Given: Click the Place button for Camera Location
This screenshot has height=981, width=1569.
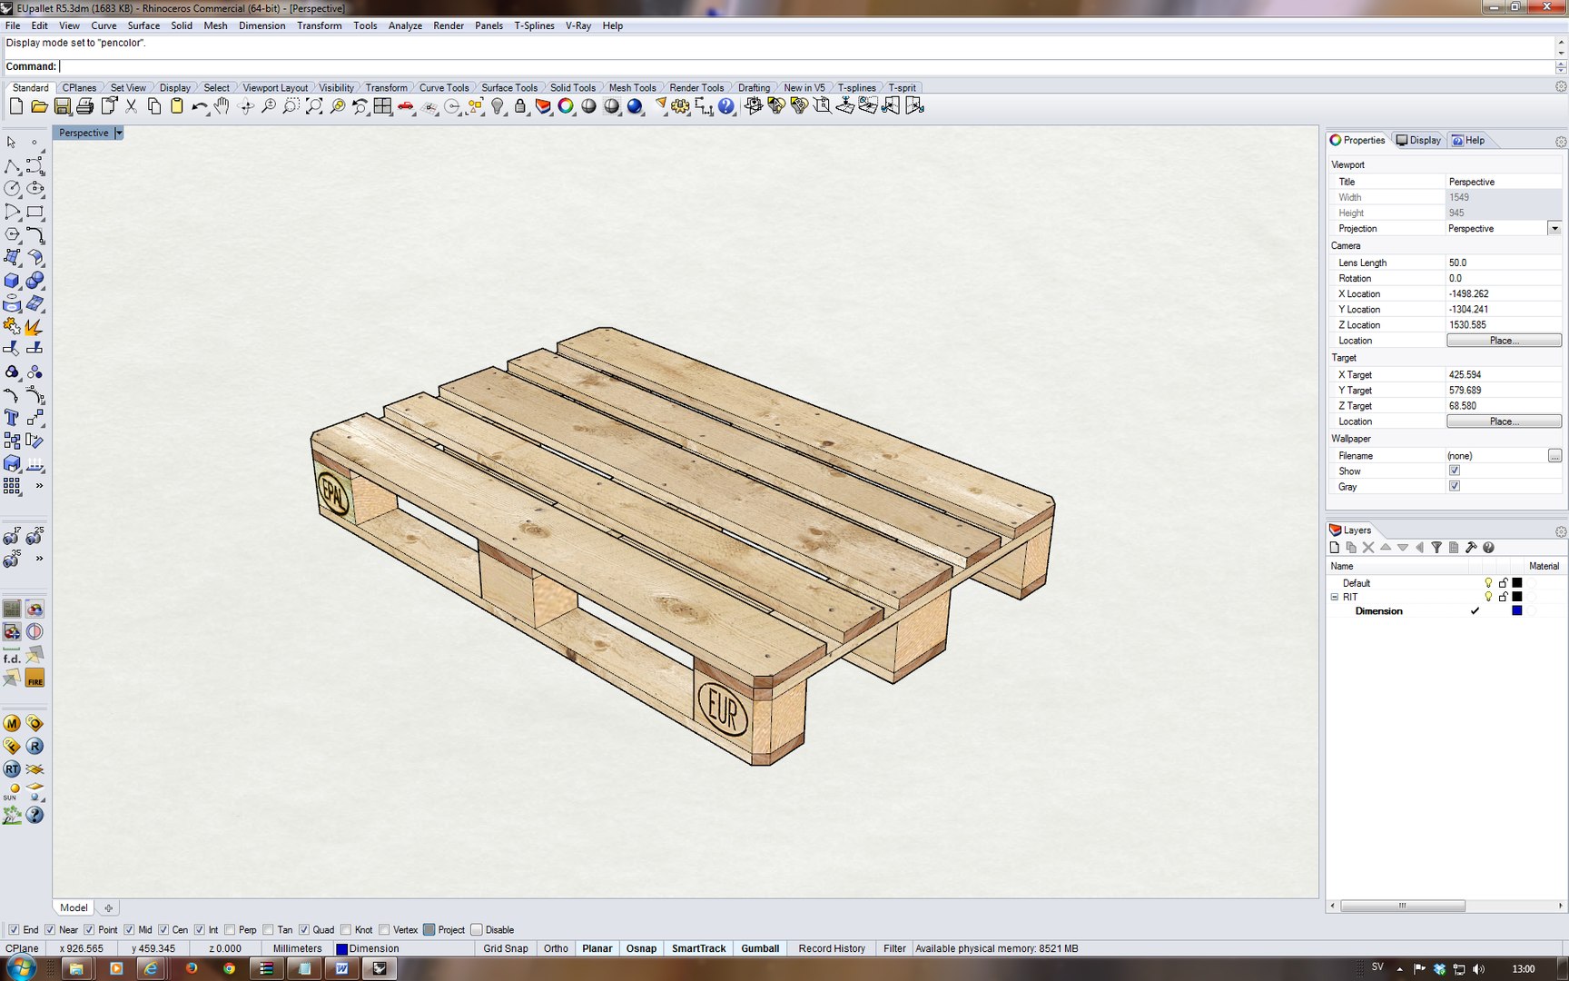Looking at the screenshot, I should (x=1504, y=341).
